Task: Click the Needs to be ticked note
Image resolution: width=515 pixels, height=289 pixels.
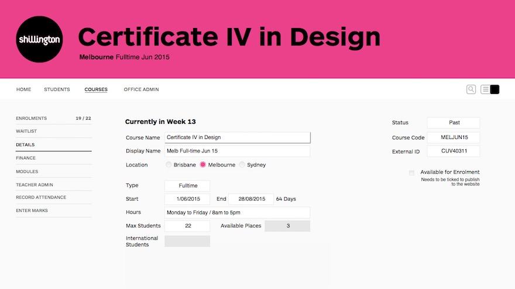Action: [x=450, y=182]
